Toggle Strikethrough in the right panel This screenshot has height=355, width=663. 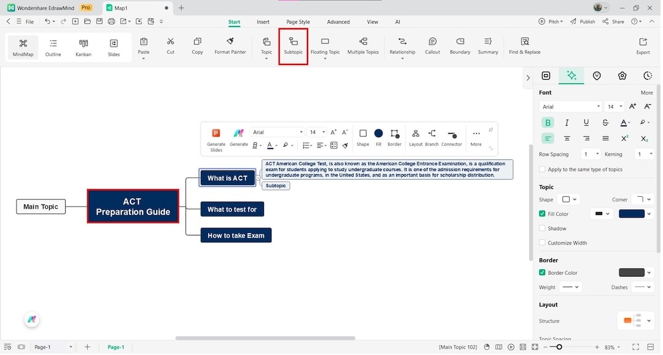(605, 123)
